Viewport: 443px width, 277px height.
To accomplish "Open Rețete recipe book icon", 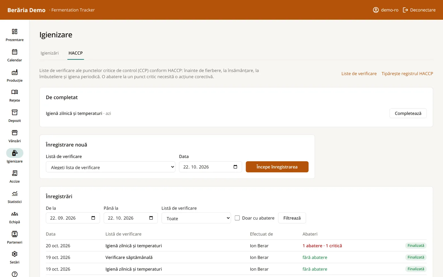I will 15,92.
